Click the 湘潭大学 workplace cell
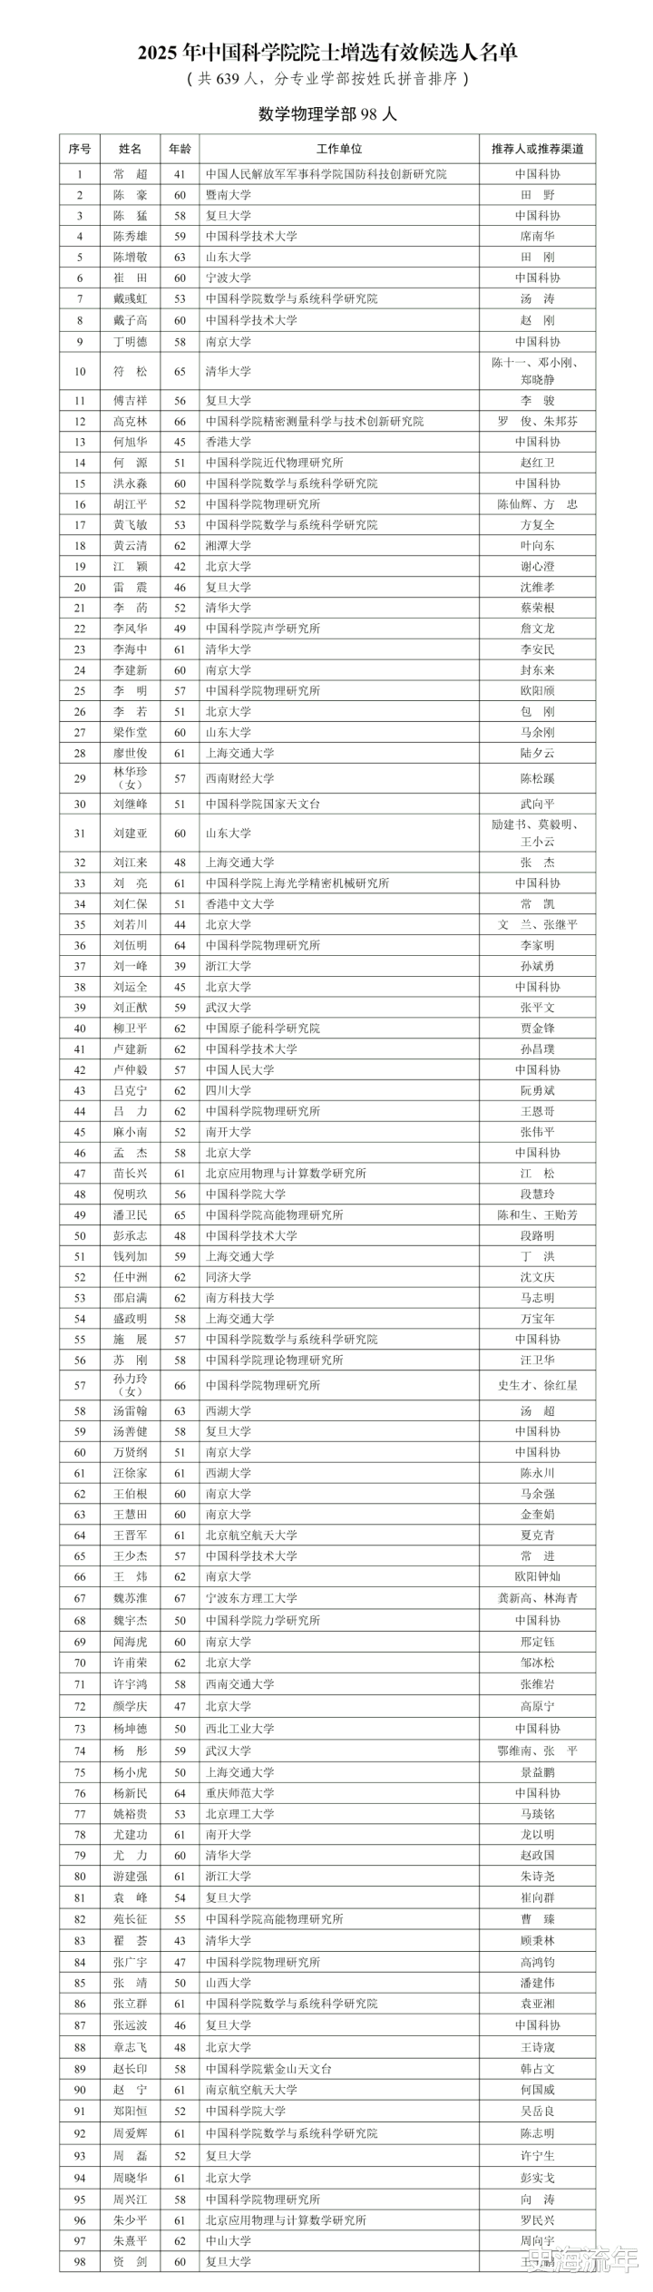The width and height of the screenshot is (653, 2292). [229, 546]
